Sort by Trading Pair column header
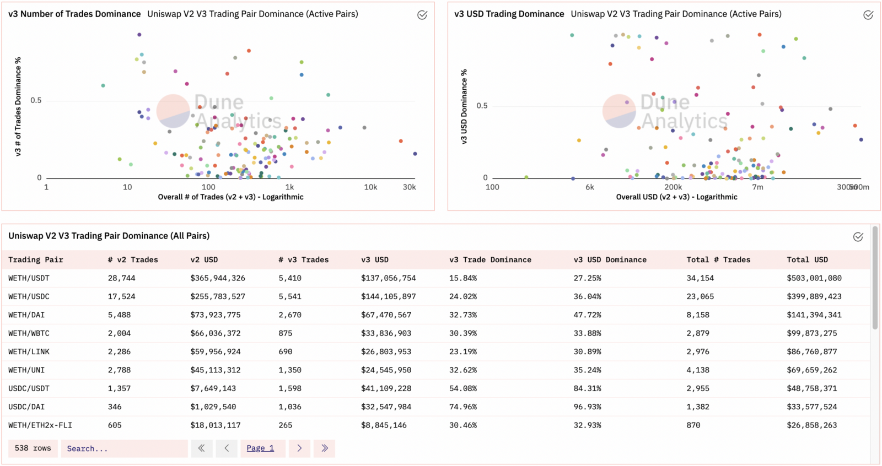 [36, 259]
